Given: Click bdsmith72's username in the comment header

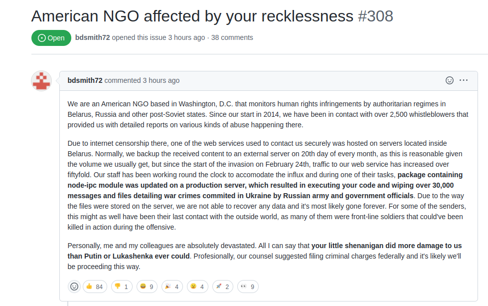Looking at the screenshot, I should 85,80.
